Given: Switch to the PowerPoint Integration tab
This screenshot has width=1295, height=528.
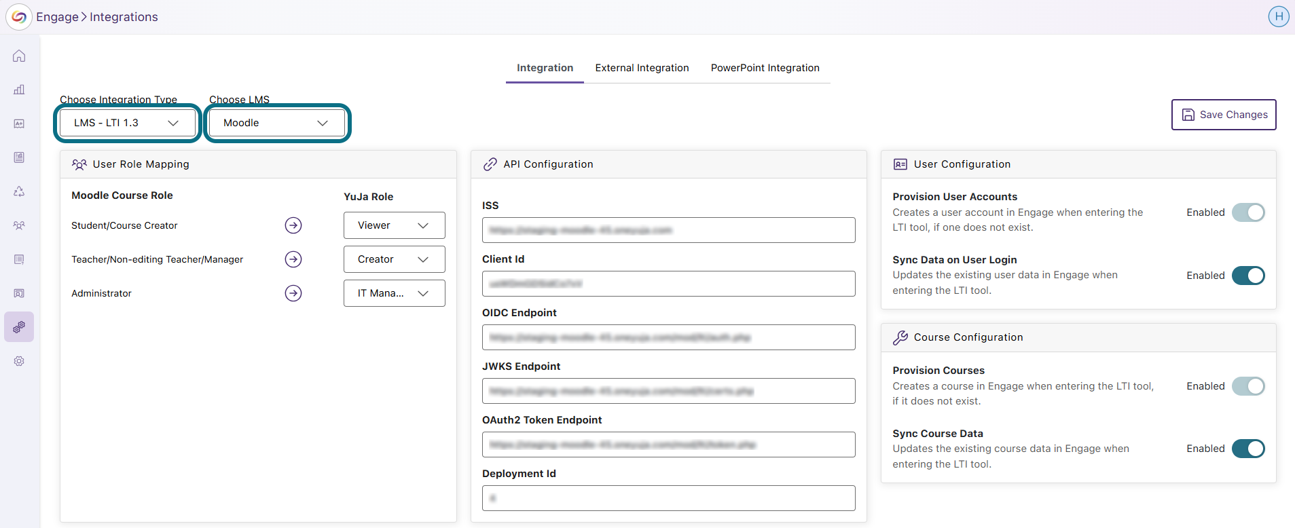Looking at the screenshot, I should pos(765,68).
